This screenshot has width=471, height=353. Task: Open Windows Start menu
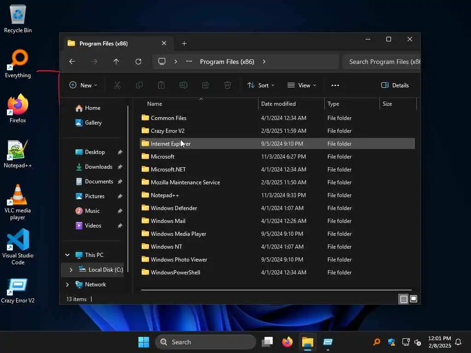(144, 342)
